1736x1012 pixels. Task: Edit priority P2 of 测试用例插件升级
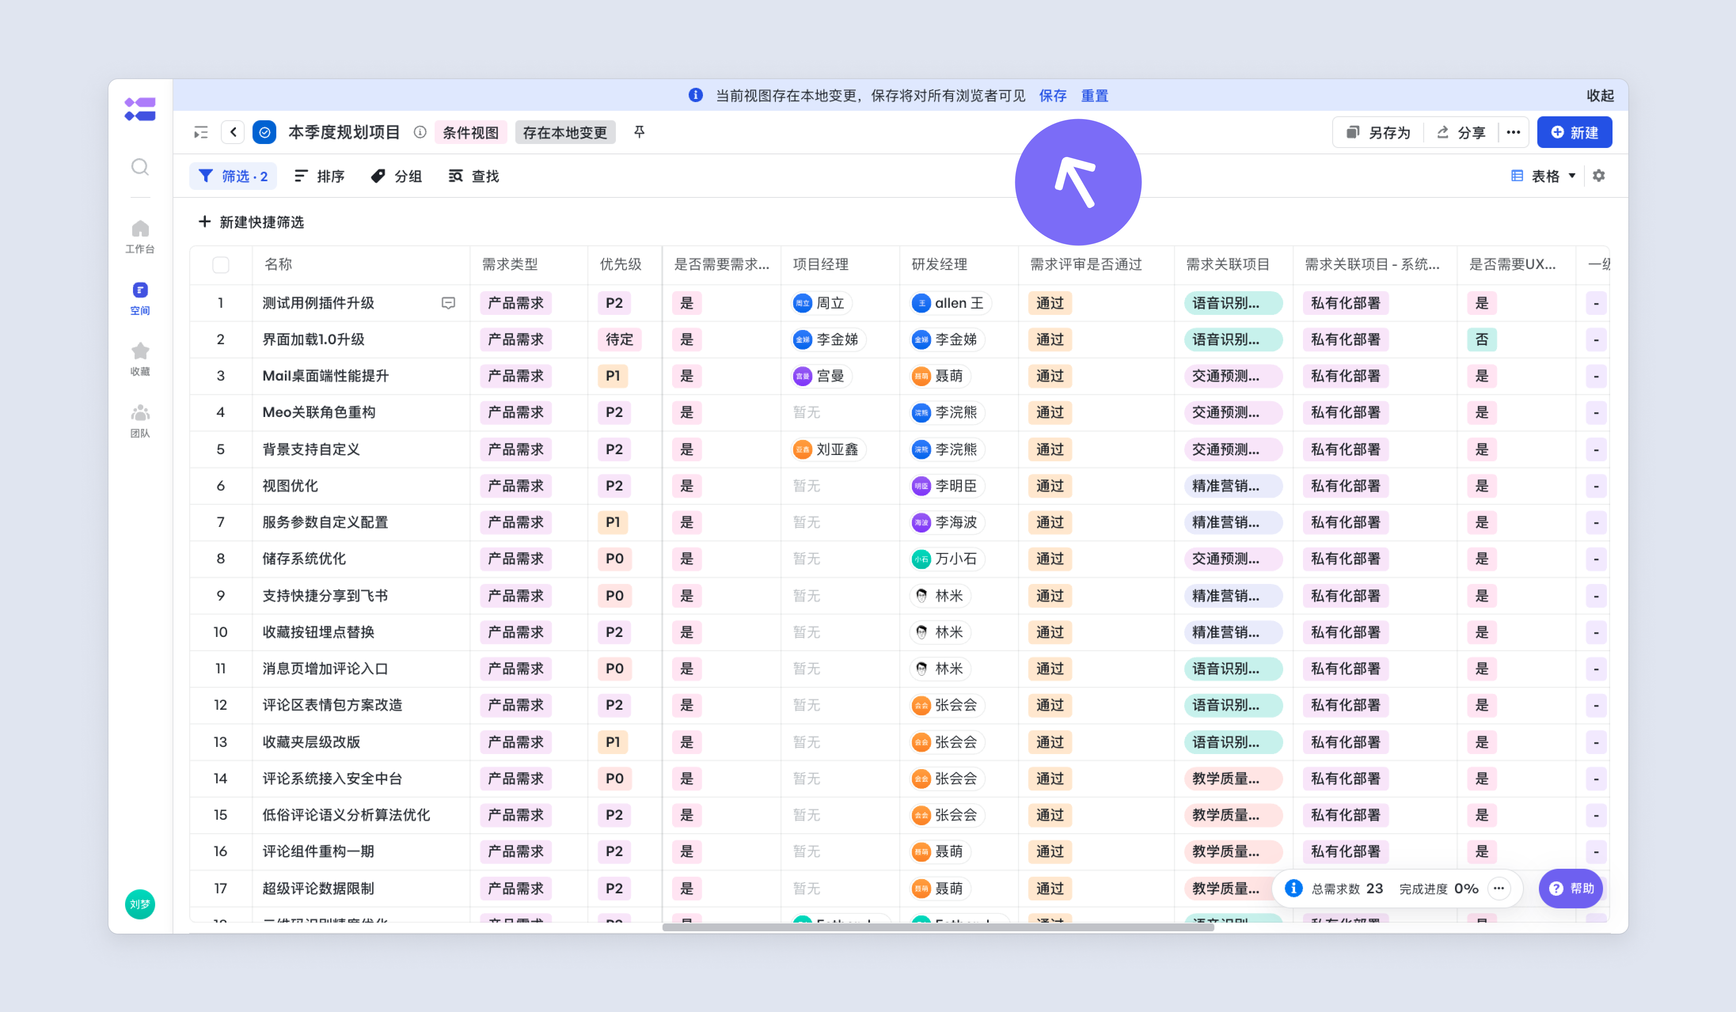[x=614, y=303]
